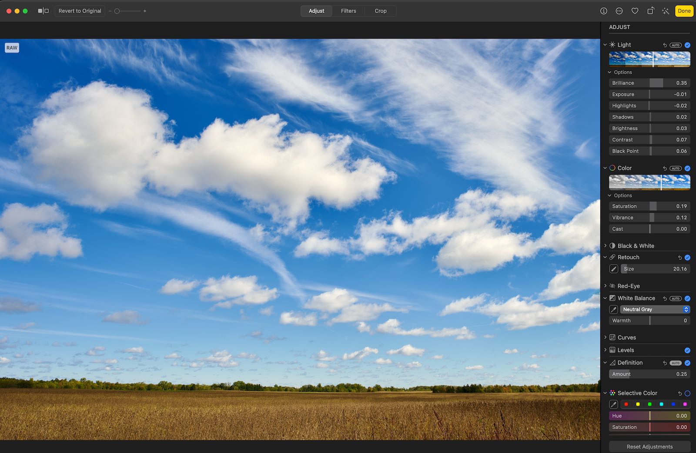The image size is (696, 453).
Task: Click the show-original compare icon
Action: pyautogui.click(x=43, y=11)
